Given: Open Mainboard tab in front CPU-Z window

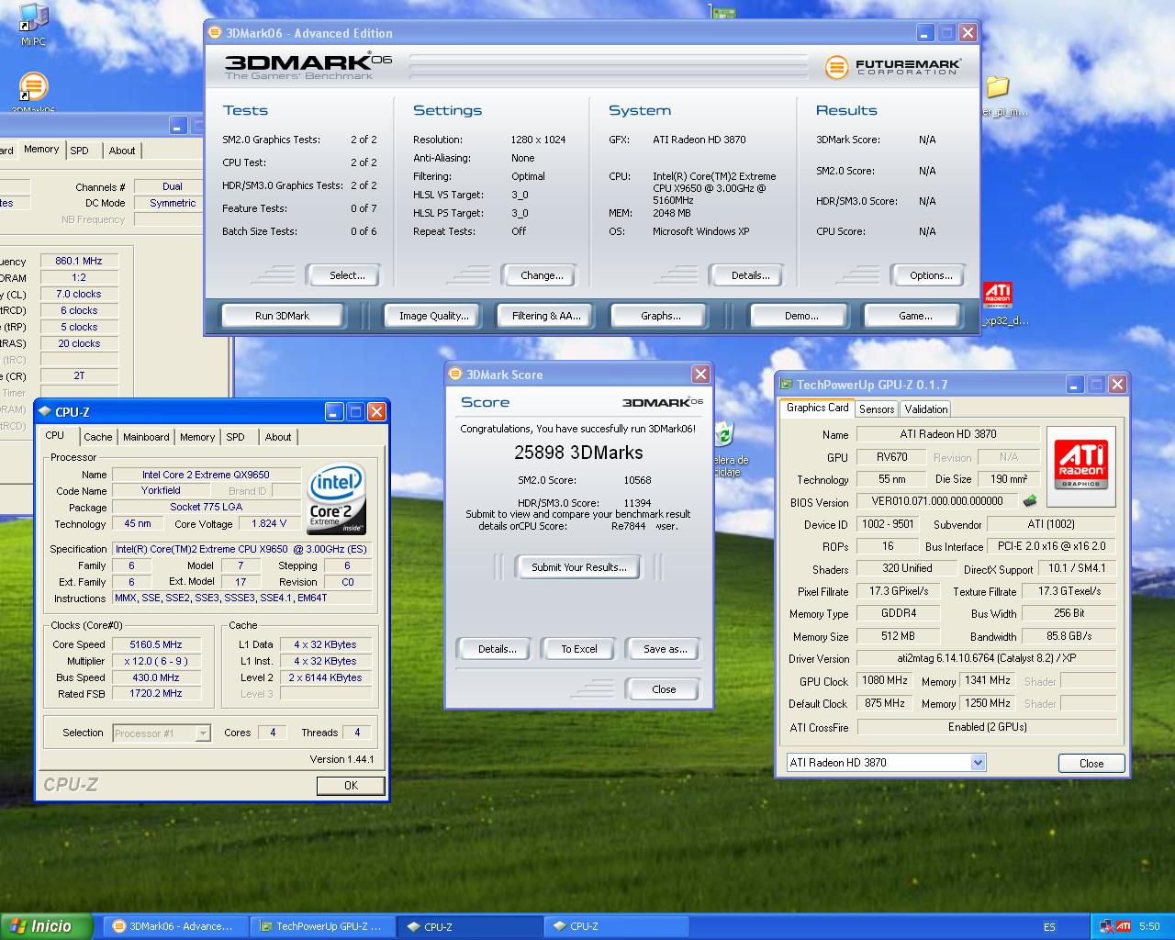Looking at the screenshot, I should click(x=146, y=437).
